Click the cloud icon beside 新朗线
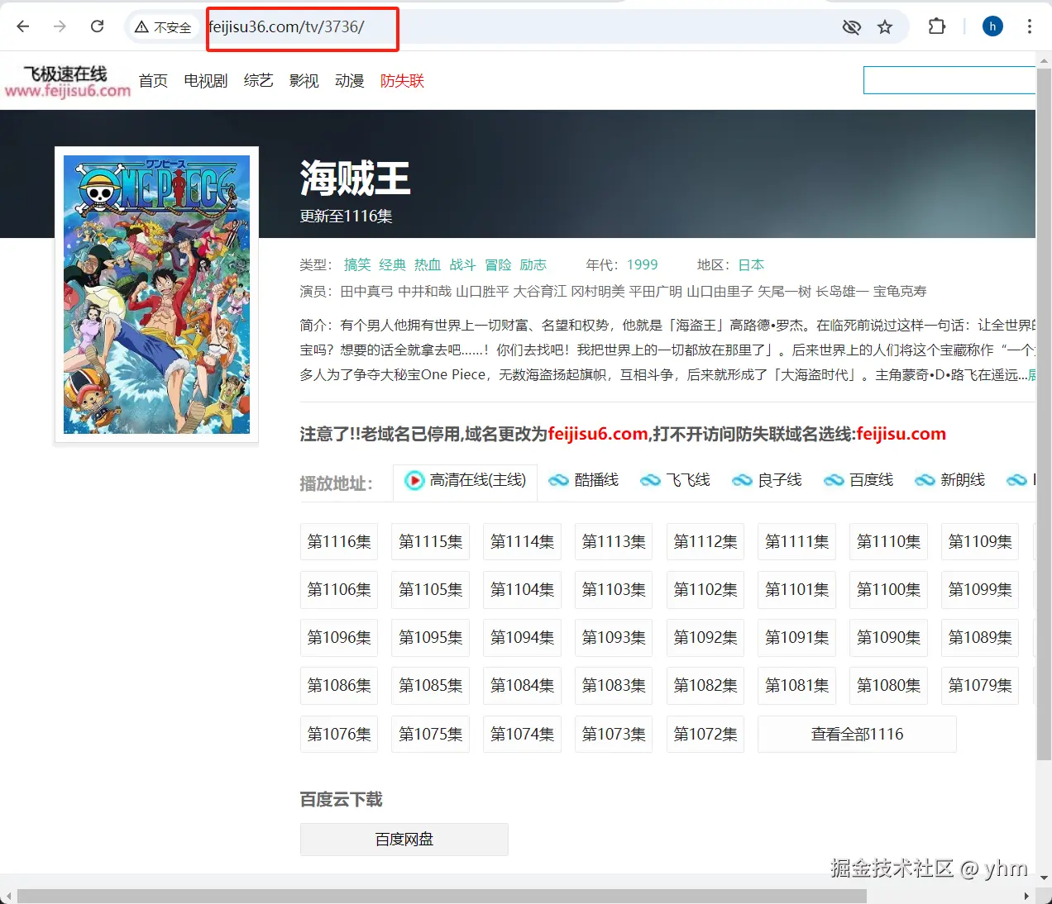The image size is (1052, 904). coord(925,480)
